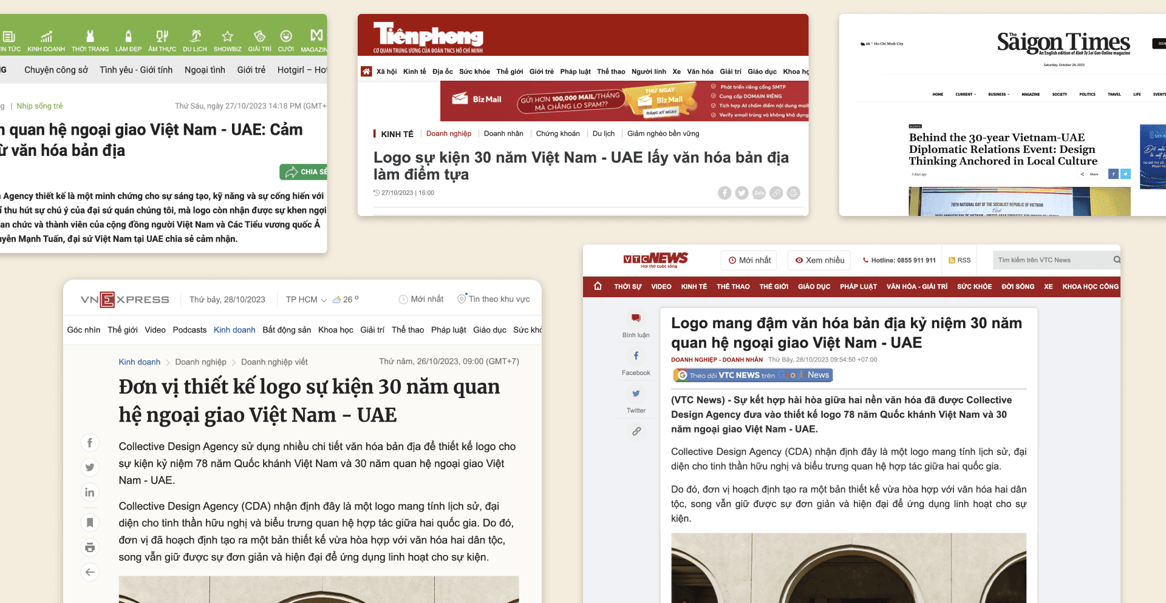Share Tiền Phong article via Zalo
This screenshot has height=603, width=1166.
[x=759, y=193]
